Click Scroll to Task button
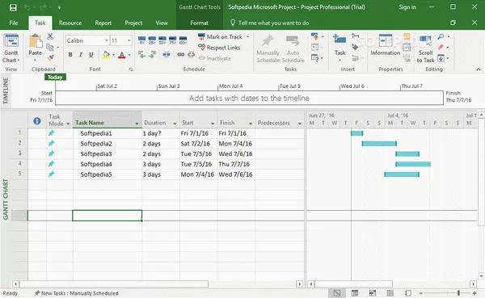The width and height of the screenshot is (485, 298). click(x=425, y=48)
